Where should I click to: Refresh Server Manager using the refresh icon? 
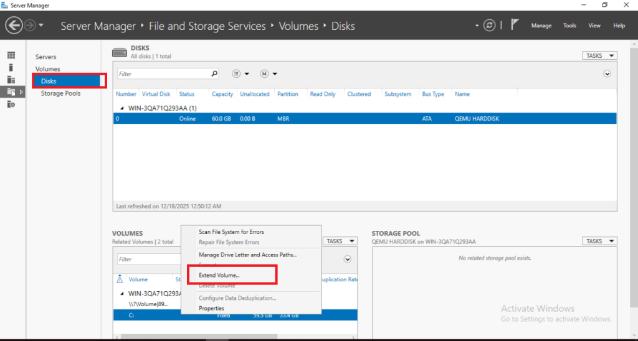coord(490,26)
